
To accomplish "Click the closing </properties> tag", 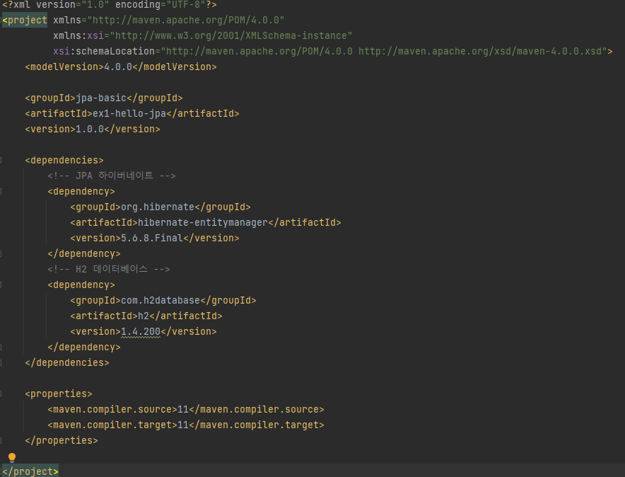I will (x=62, y=440).
